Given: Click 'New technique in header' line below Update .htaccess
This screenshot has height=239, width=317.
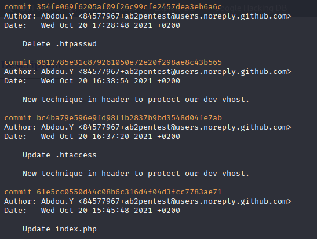Looking at the screenshot, I should pyautogui.click(x=136, y=174).
